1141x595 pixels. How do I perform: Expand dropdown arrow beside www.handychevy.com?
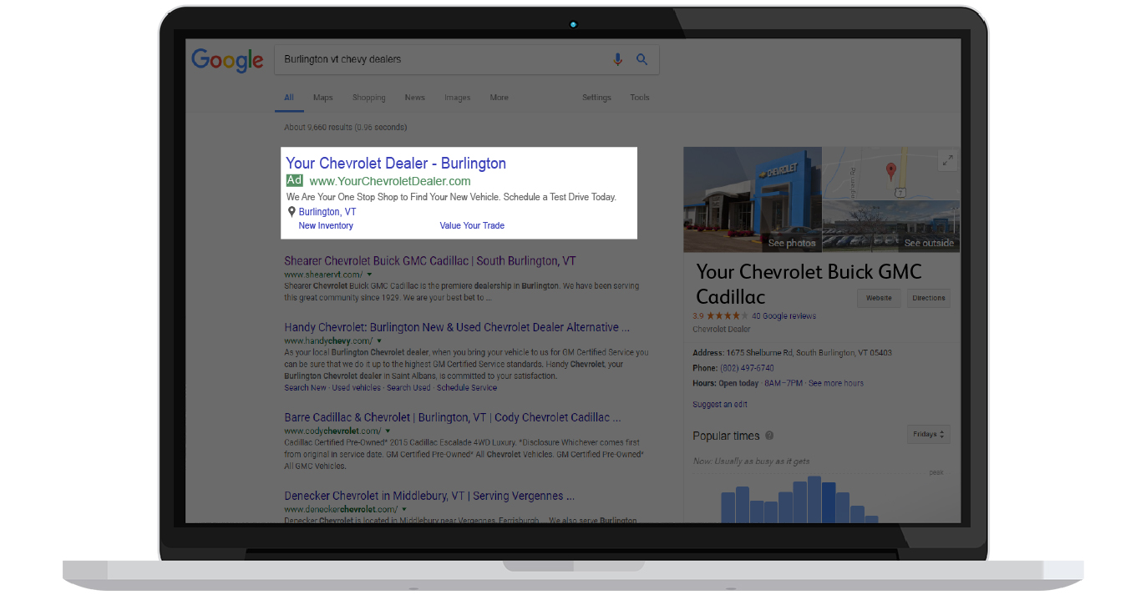379,341
